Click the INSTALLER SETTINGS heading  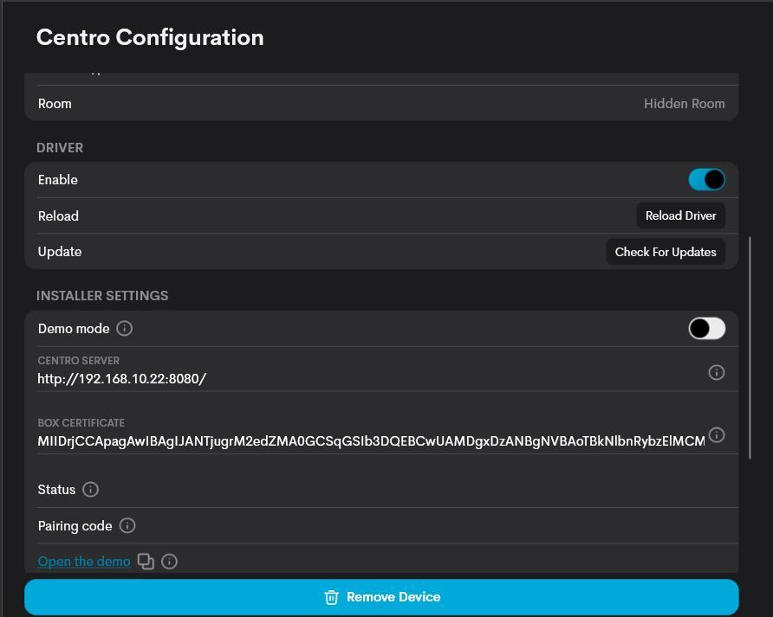point(102,295)
